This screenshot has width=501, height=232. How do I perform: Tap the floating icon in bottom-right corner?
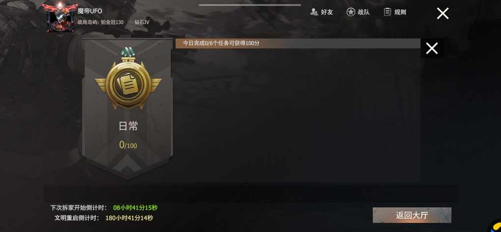[x=495, y=226]
